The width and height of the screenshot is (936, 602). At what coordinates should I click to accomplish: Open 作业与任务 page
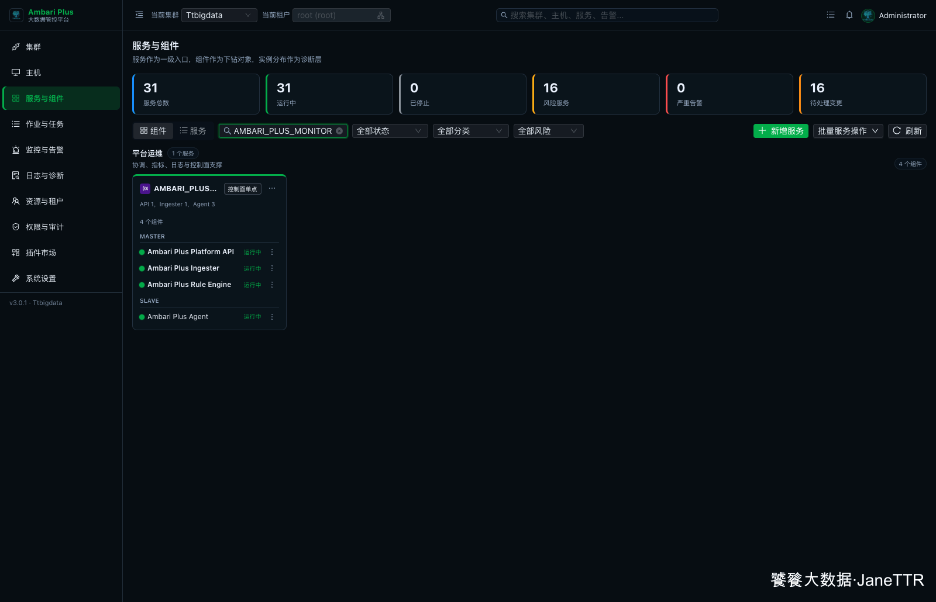[61, 124]
